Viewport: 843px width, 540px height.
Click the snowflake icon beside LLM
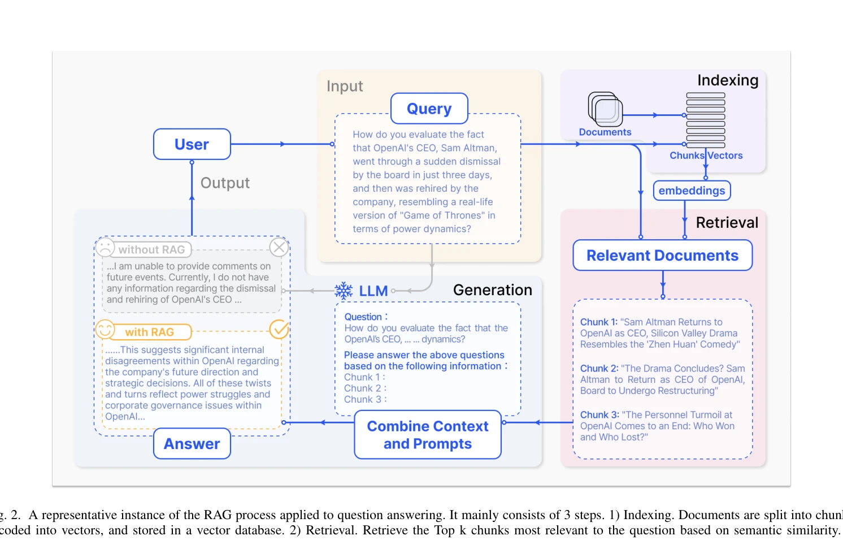(344, 291)
